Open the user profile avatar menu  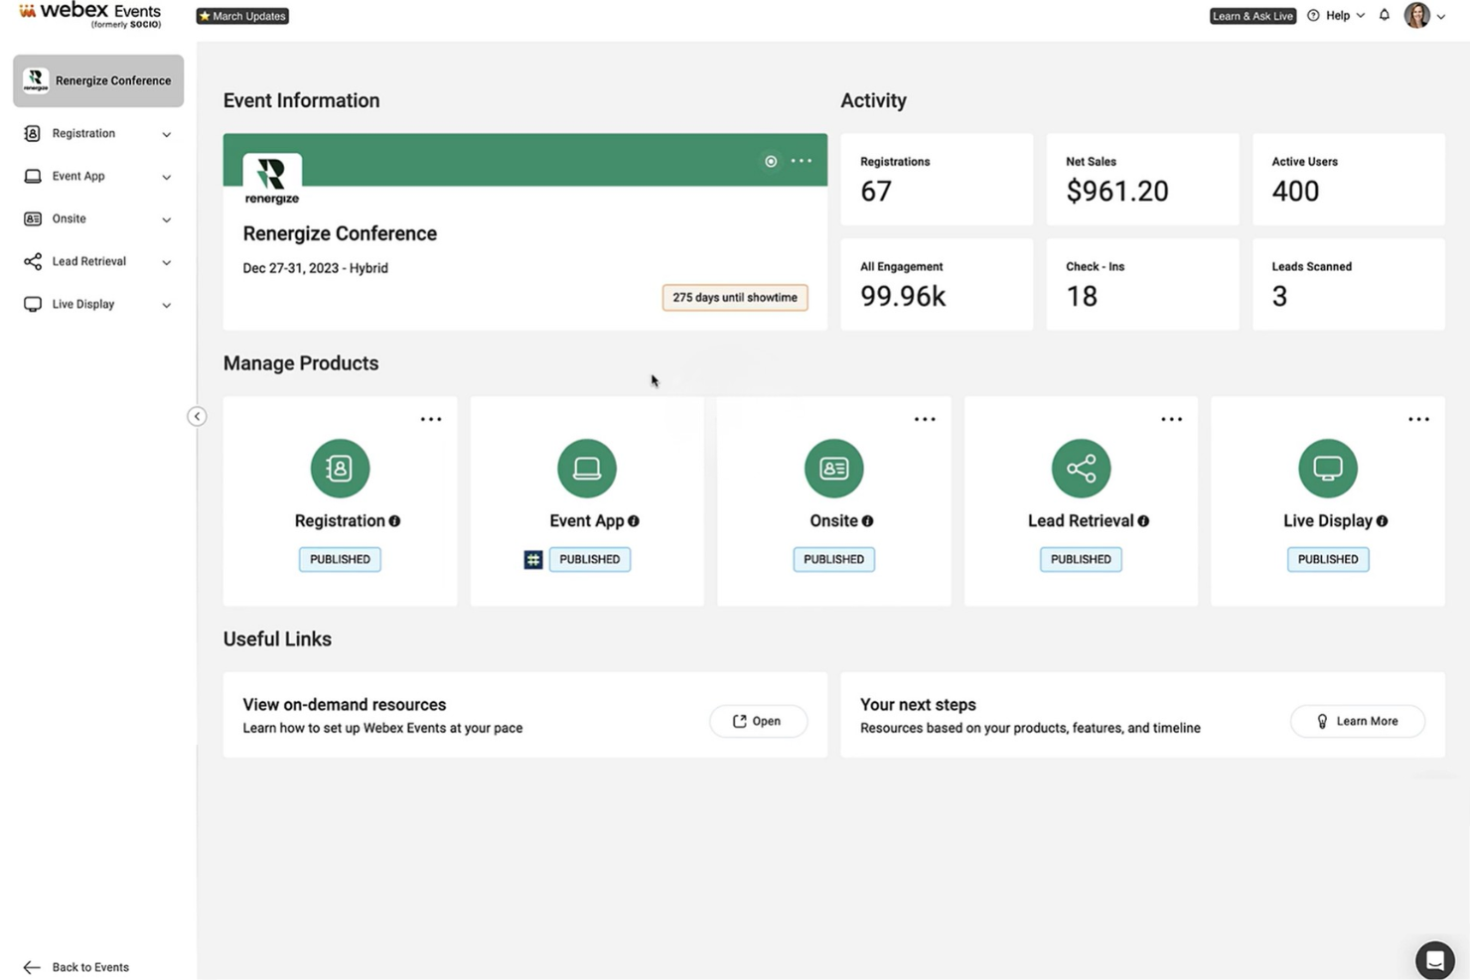coord(1416,15)
